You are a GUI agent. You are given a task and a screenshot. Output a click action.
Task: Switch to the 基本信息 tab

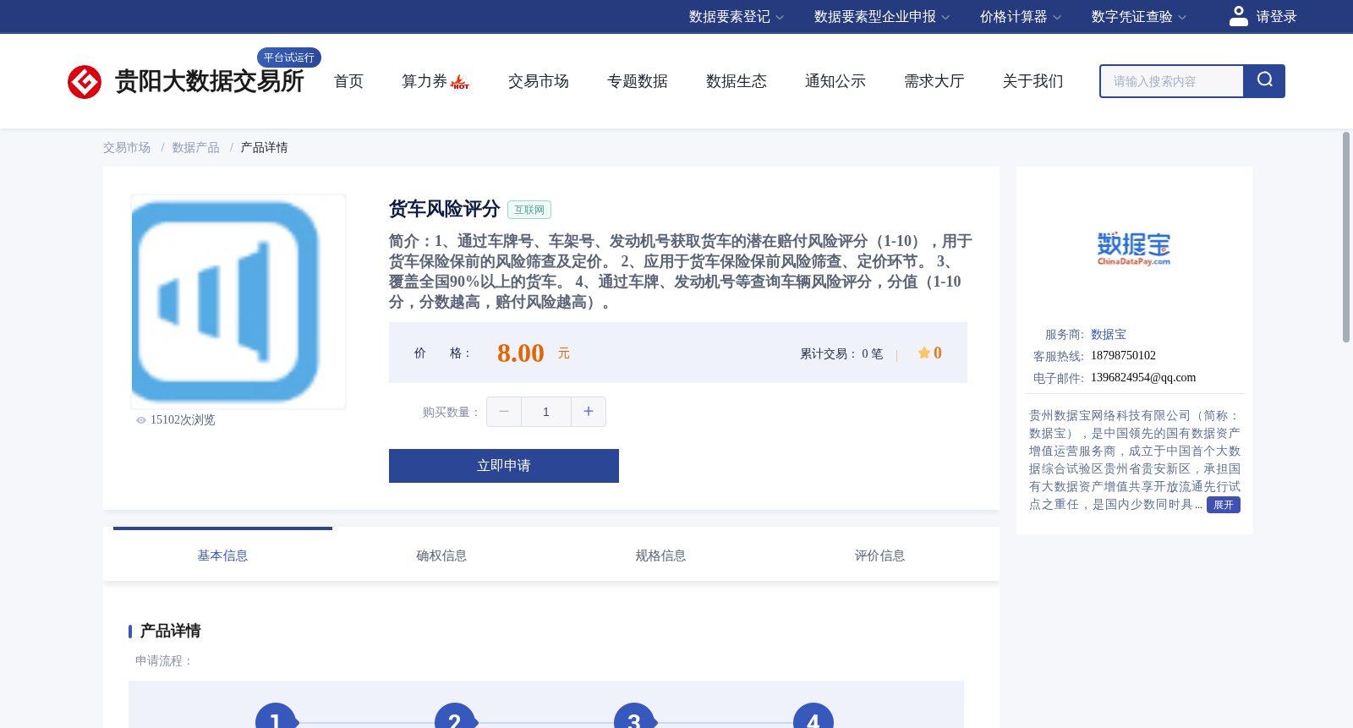[x=222, y=556]
